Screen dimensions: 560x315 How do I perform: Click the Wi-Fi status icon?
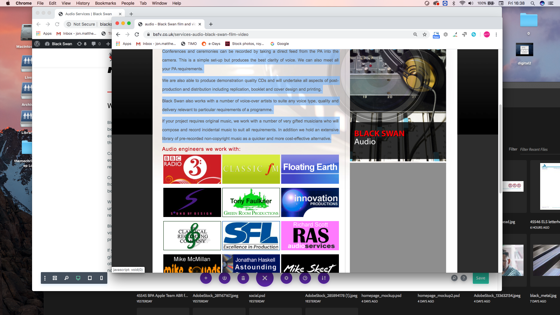(x=462, y=3)
